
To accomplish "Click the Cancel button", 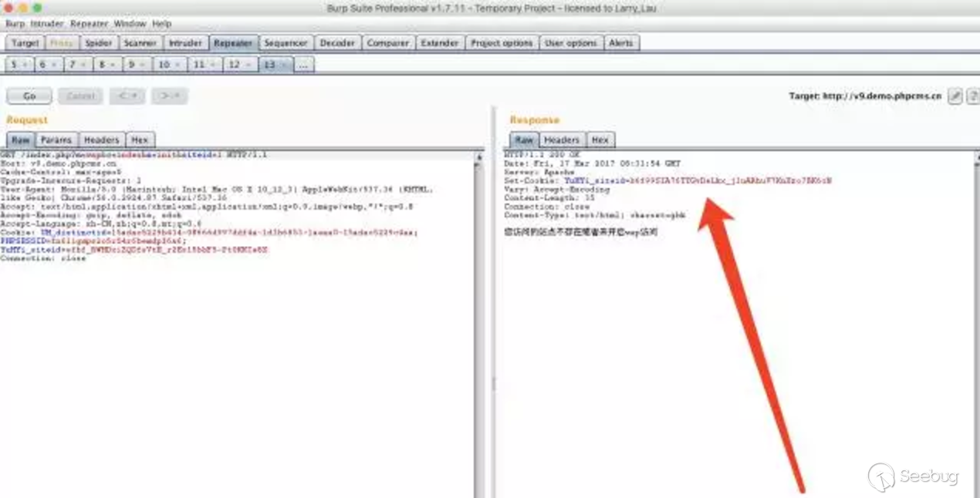I will (80, 96).
